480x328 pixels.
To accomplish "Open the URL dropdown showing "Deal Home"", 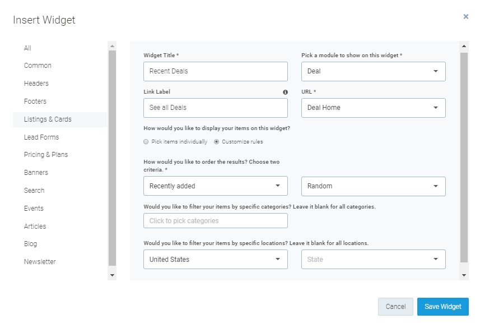I will (x=373, y=108).
